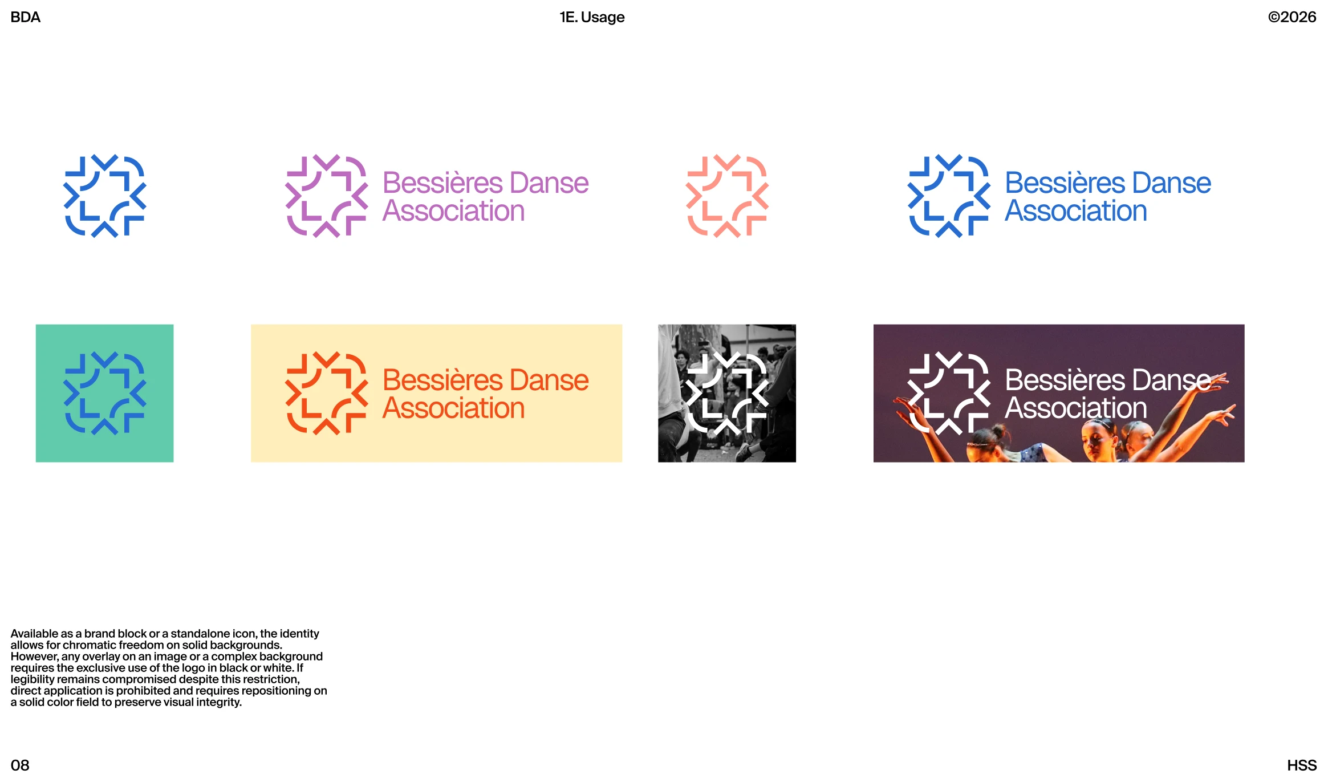This screenshot has width=1328, height=782.
Task: Click the white icon over the grayscale photo
Action: point(727,394)
